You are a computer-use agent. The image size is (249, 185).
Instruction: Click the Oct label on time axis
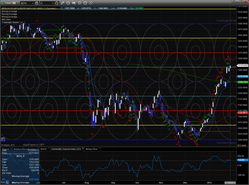(137, 183)
